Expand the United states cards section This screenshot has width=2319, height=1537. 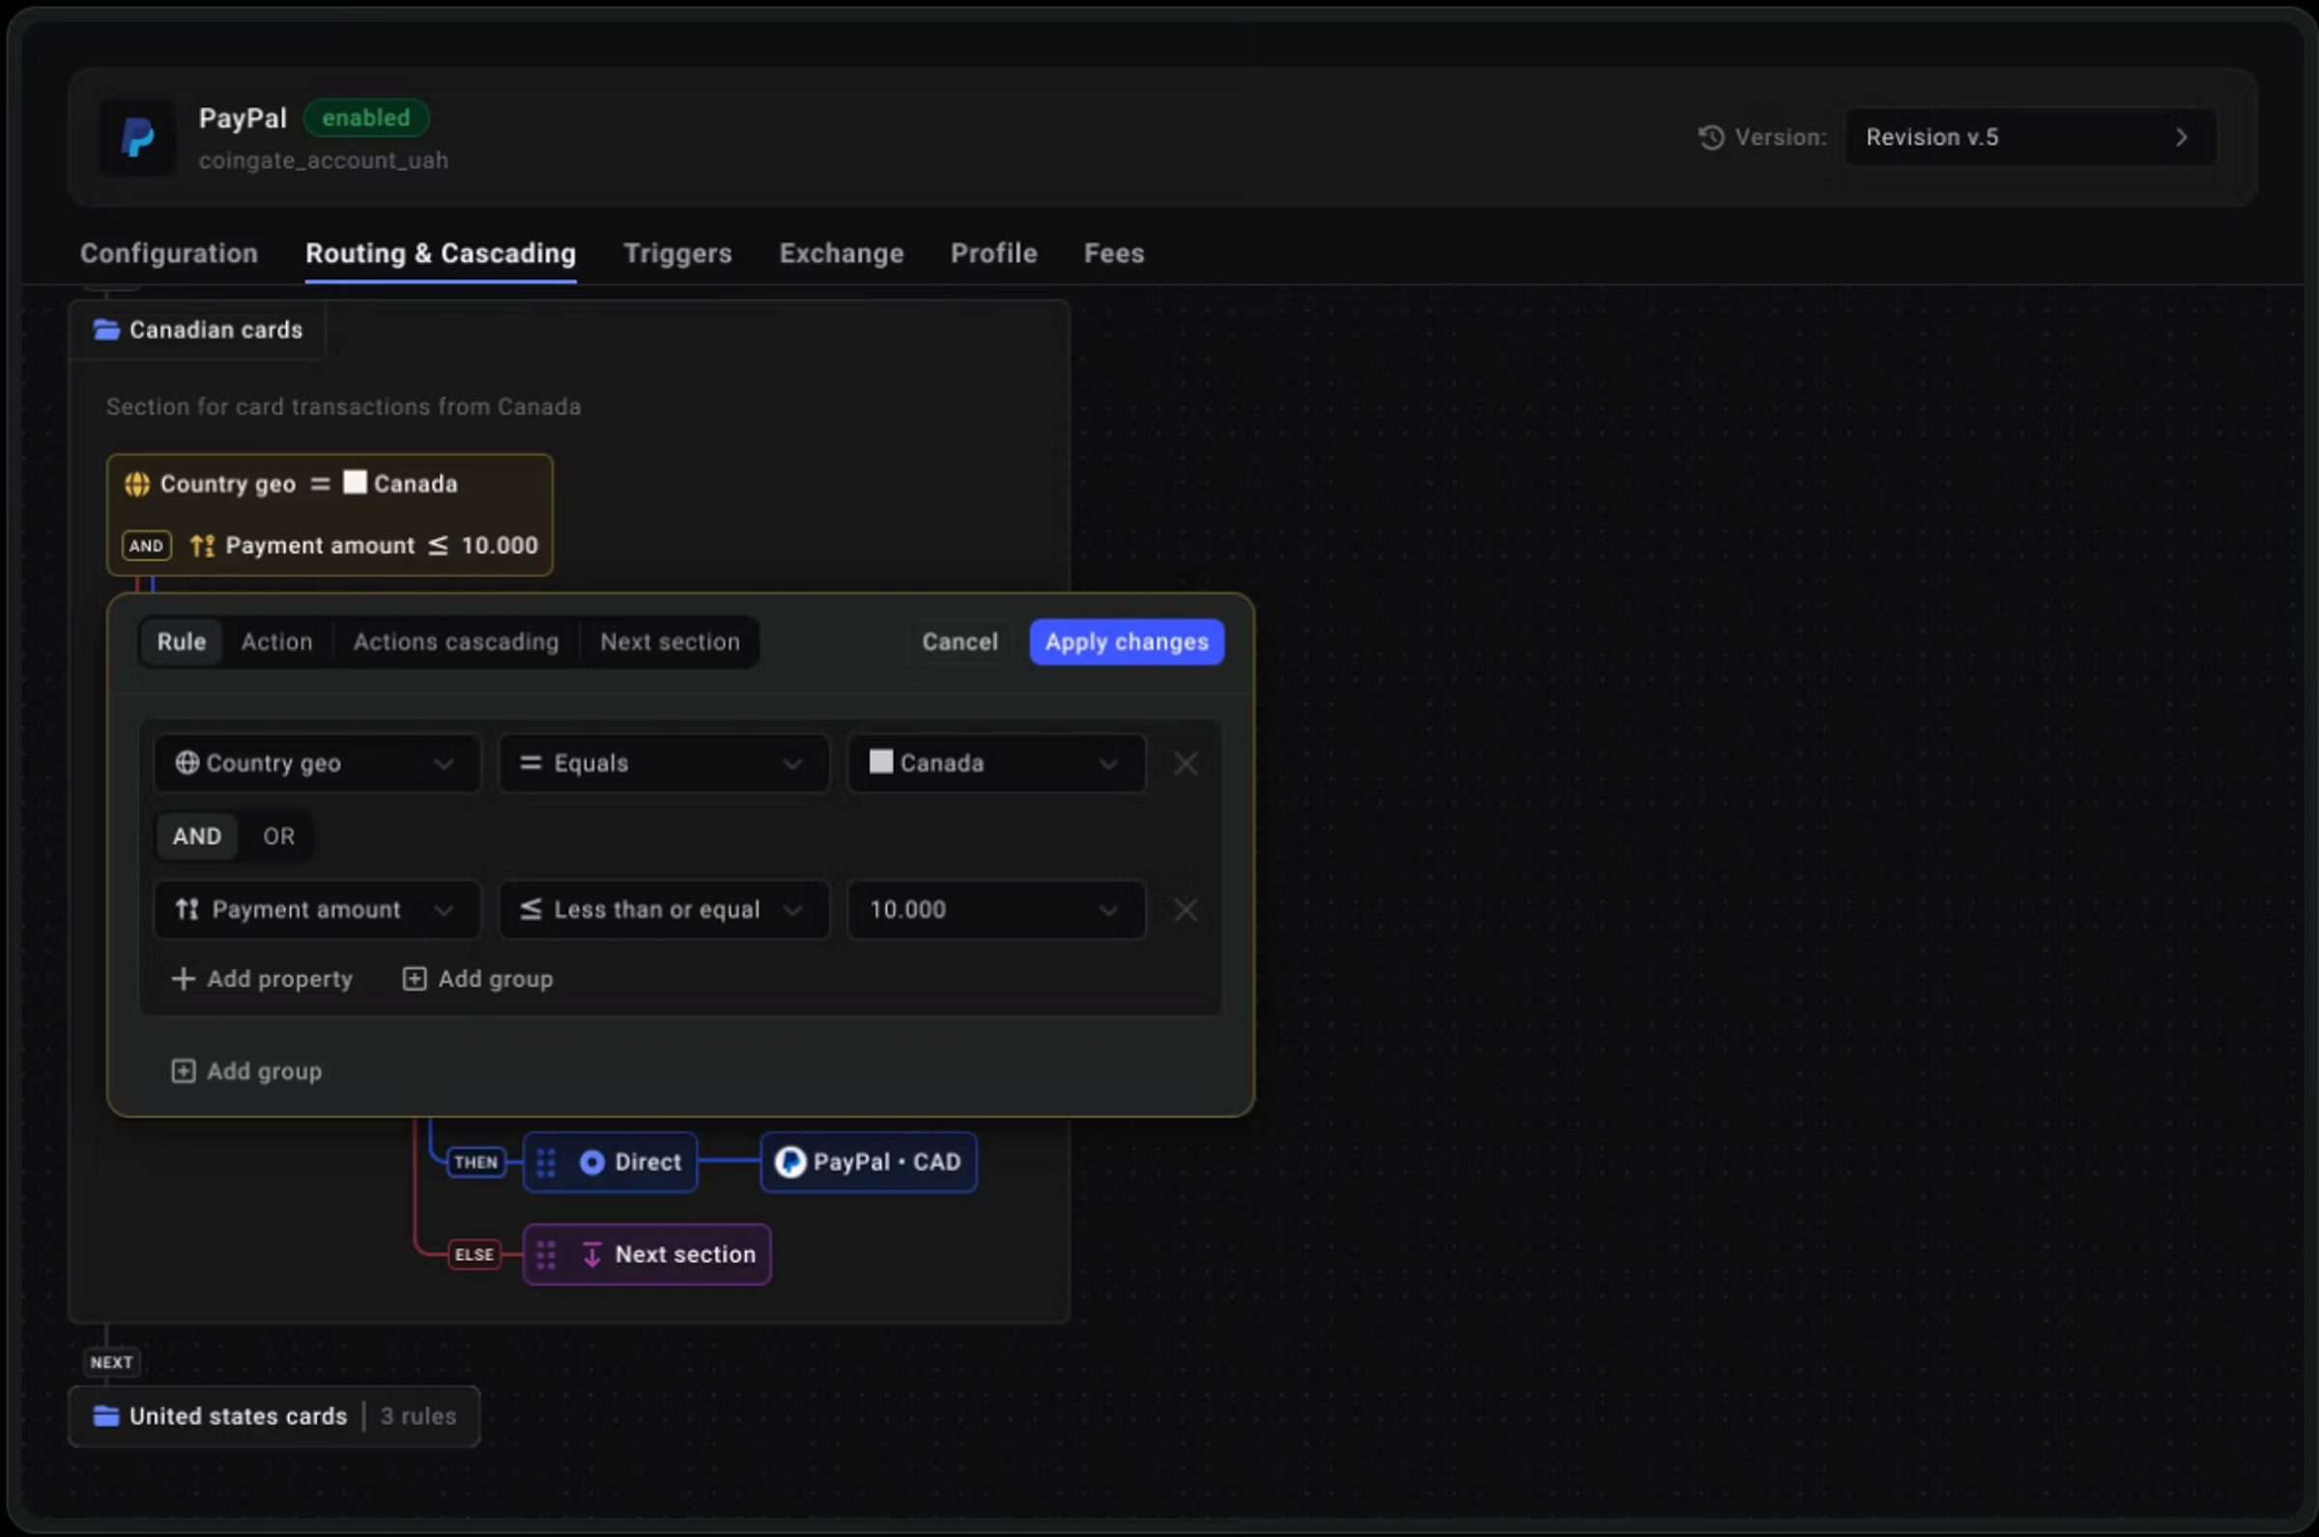point(274,1416)
